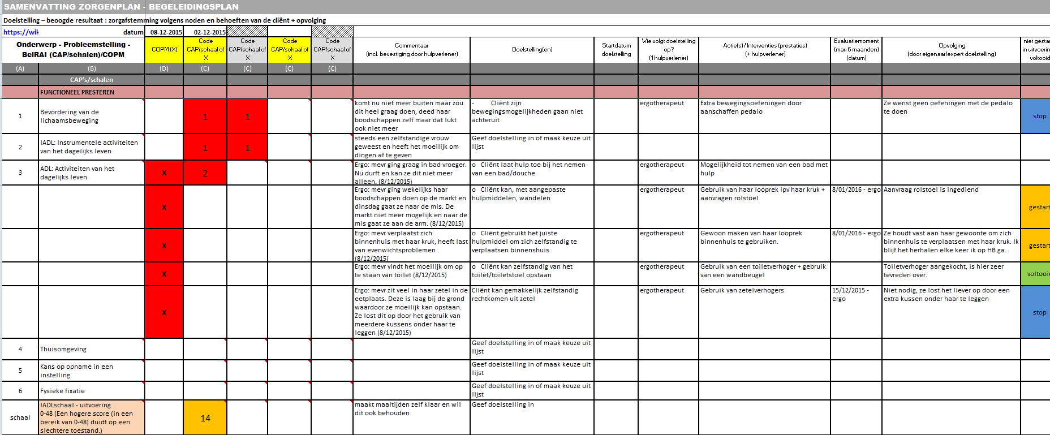Open the https://wik hyperlink cell
This screenshot has height=435, width=1050.
point(21,32)
